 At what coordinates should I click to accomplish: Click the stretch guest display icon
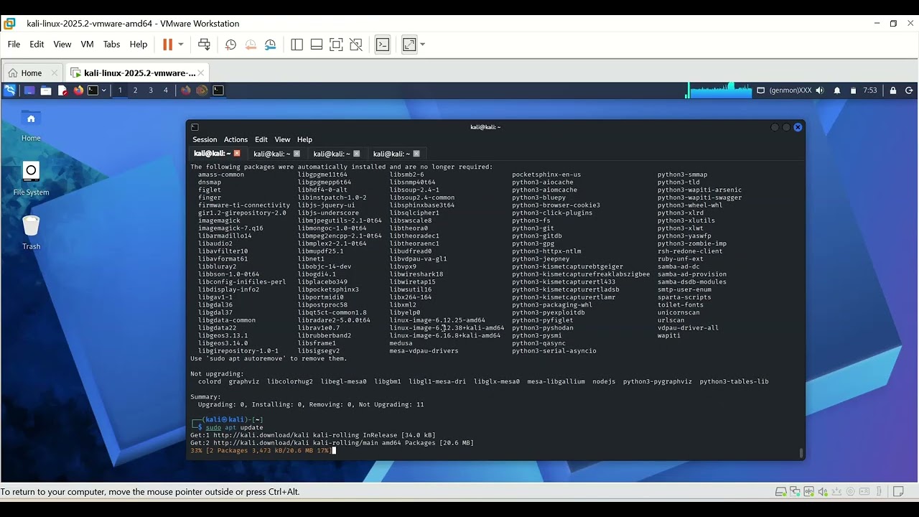point(409,45)
